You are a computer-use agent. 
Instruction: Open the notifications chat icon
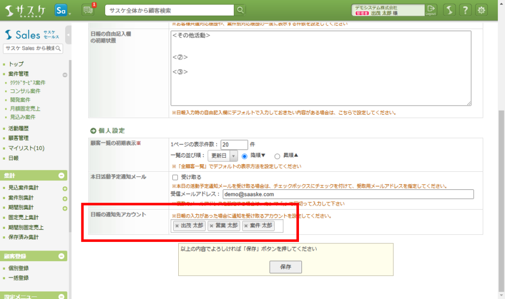pos(88,10)
